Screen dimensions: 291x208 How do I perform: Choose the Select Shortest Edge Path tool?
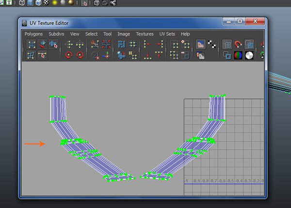(x=54, y=44)
